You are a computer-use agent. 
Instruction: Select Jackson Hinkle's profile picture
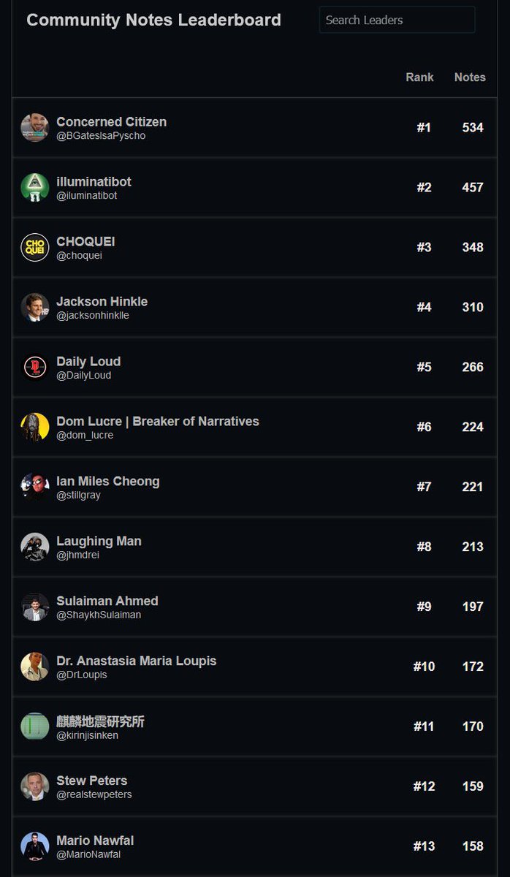tap(35, 308)
